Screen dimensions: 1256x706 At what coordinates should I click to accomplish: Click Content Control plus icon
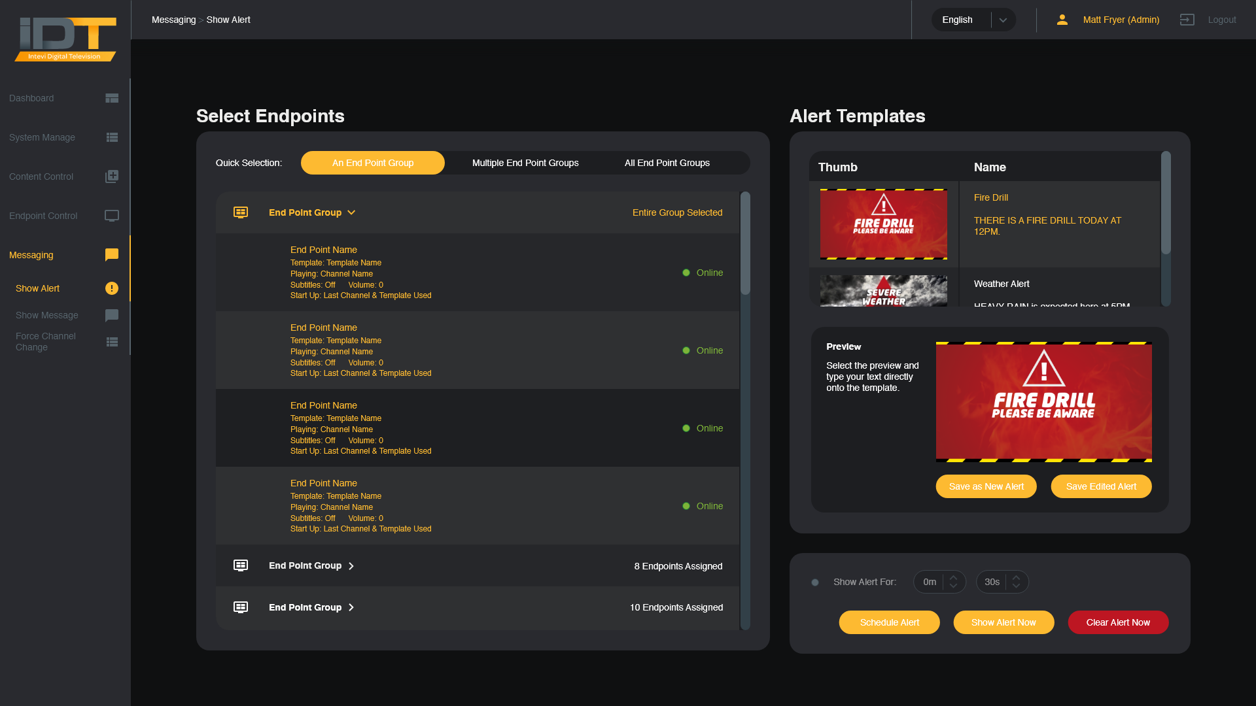[112, 176]
